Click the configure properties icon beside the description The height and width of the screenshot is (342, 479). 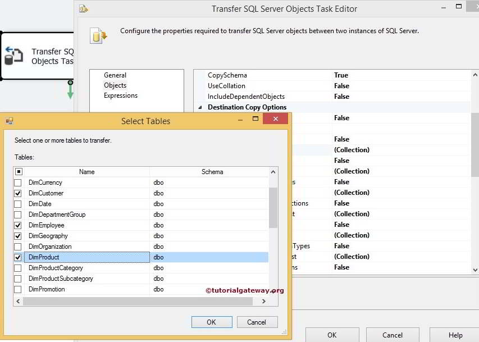click(x=99, y=35)
